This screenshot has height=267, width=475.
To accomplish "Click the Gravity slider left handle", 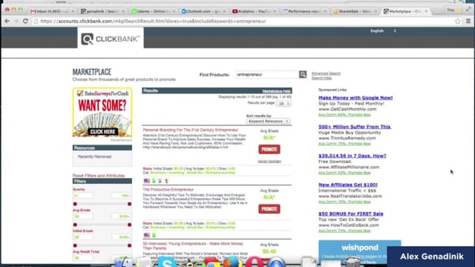I will coord(75,204).
